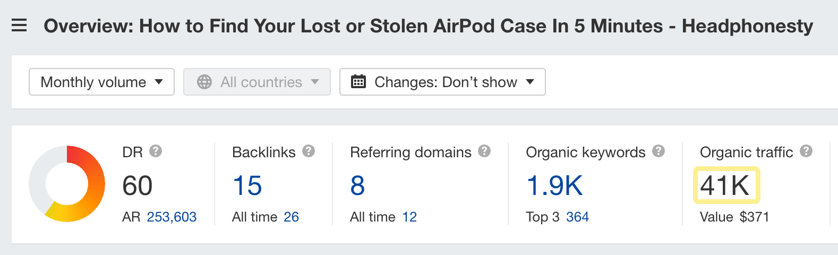
Task: Click the Top 3 keywords count 364
Action: point(577,217)
